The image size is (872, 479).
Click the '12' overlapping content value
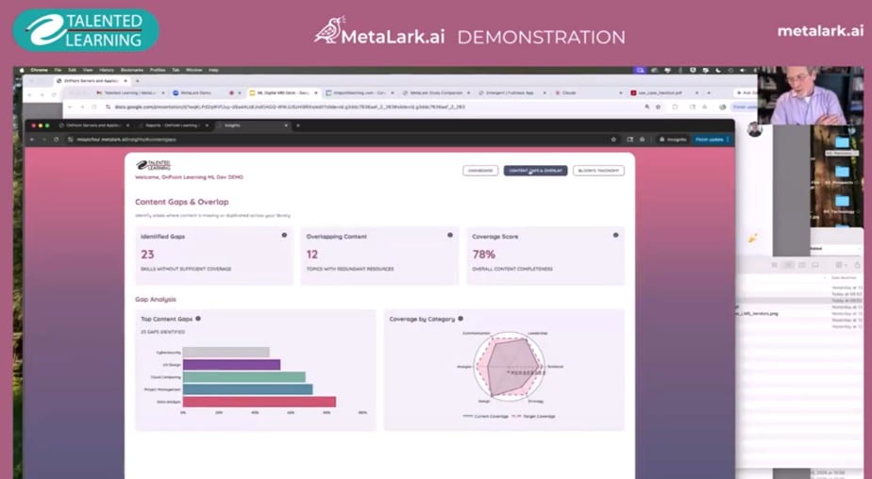(x=312, y=255)
